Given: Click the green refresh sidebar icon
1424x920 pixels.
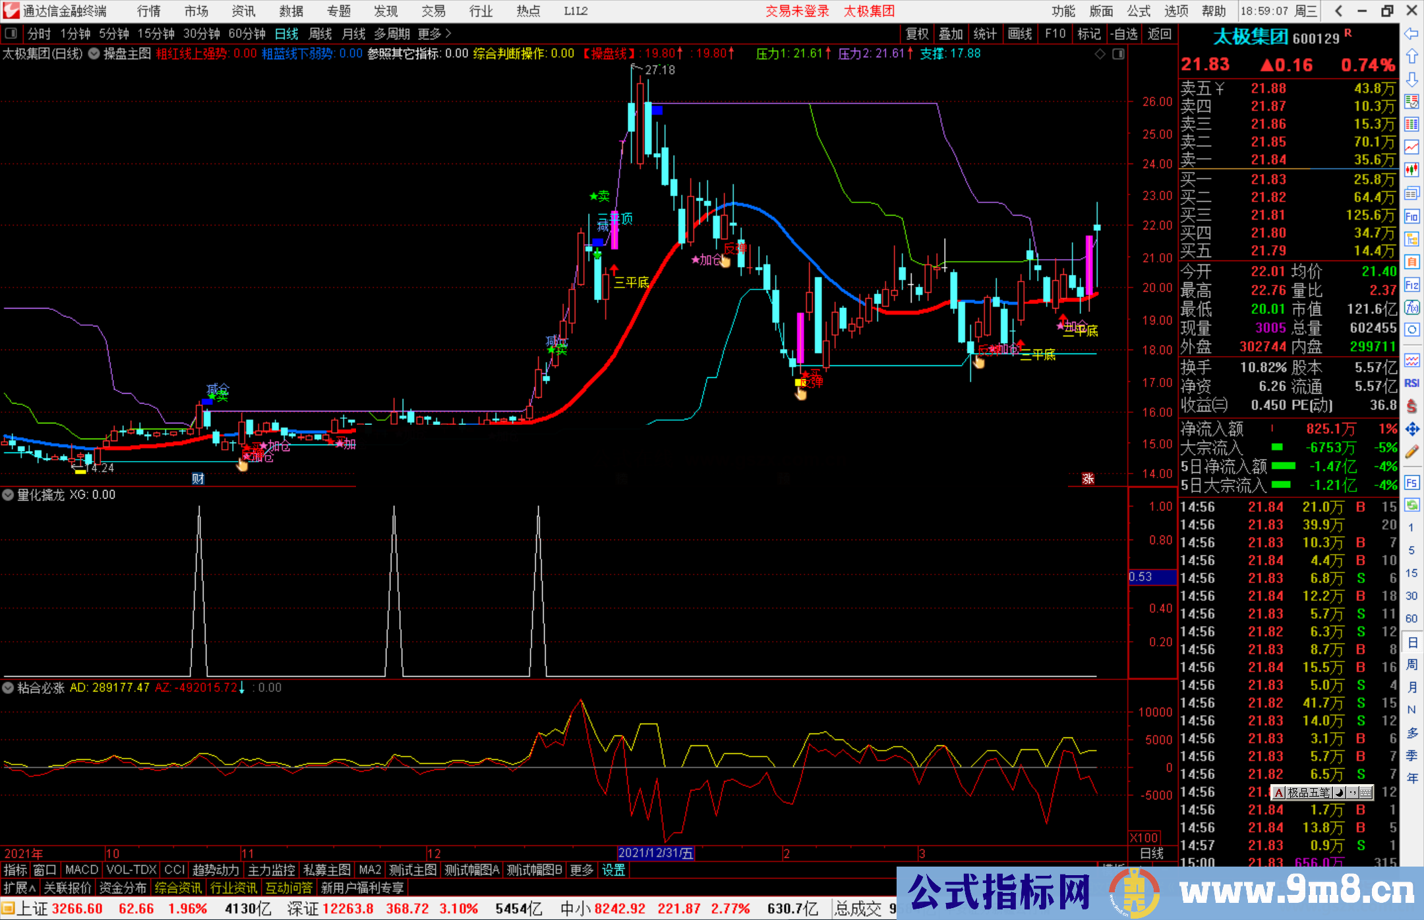Looking at the screenshot, I should click(1411, 505).
